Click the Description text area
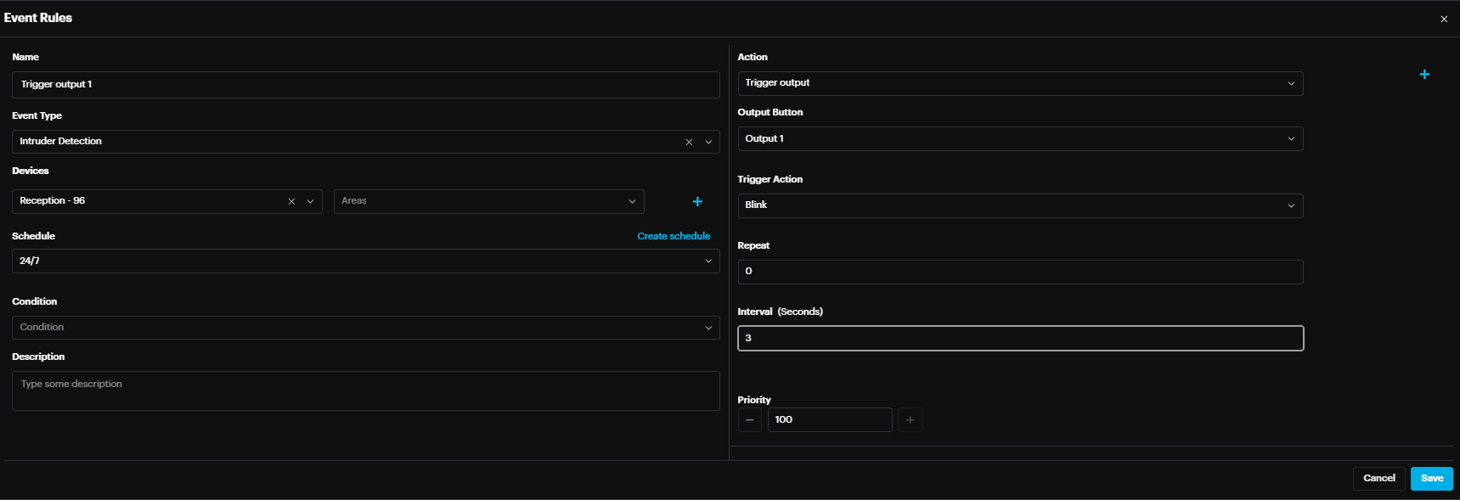Image resolution: width=1460 pixels, height=500 pixels. coord(365,390)
